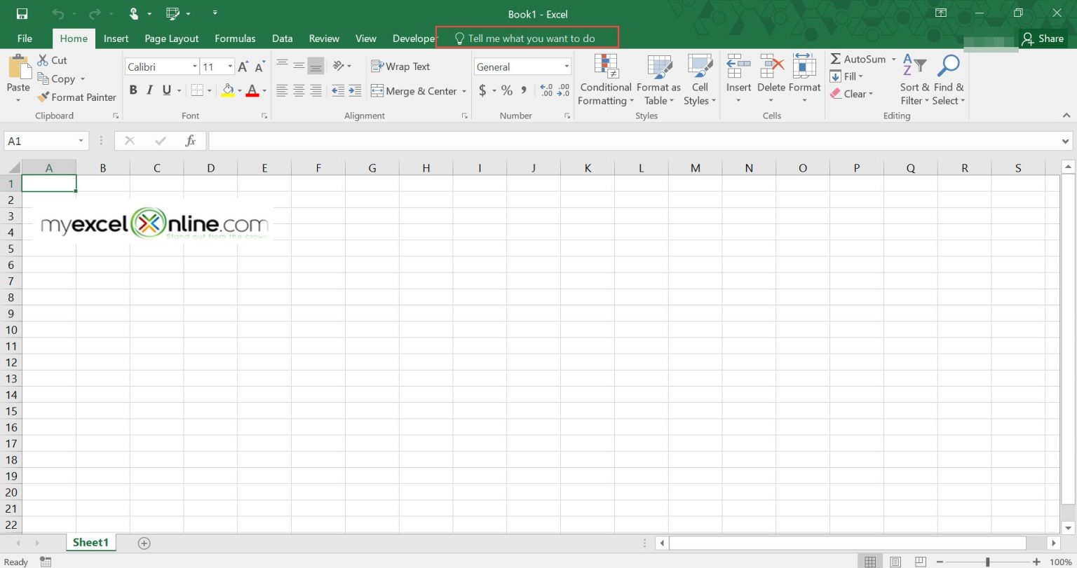Click the Merge & Center button
This screenshot has width=1077, height=568.
pos(418,91)
